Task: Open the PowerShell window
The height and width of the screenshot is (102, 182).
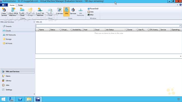Action: (93, 9)
